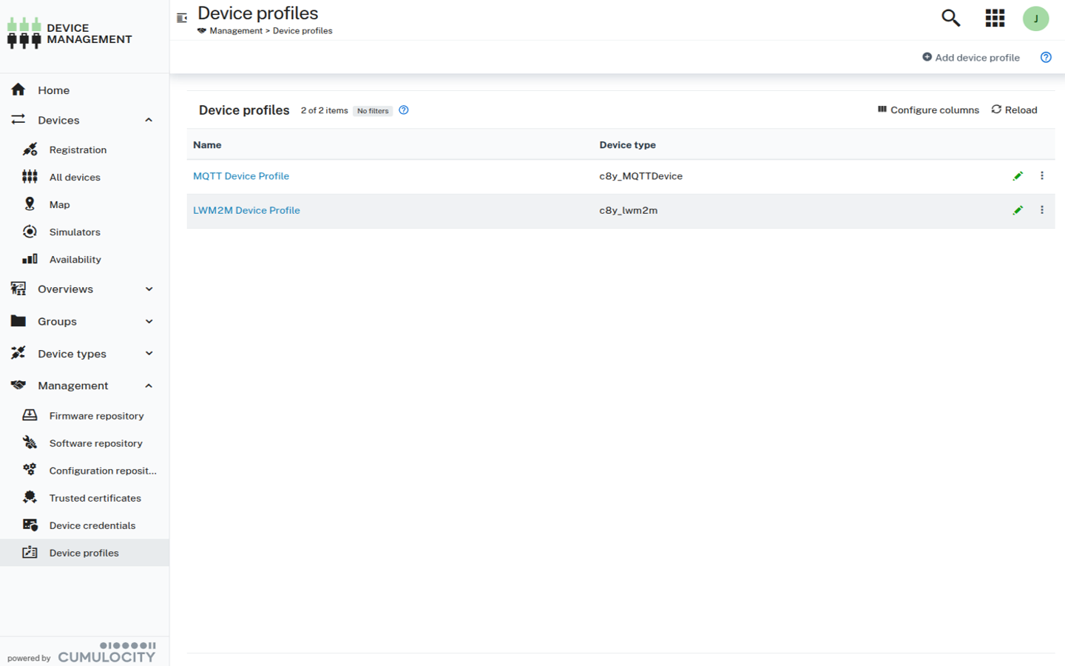Edit the MQTT Device Profile using pencil icon
Image resolution: width=1065 pixels, height=666 pixels.
[x=1018, y=175]
